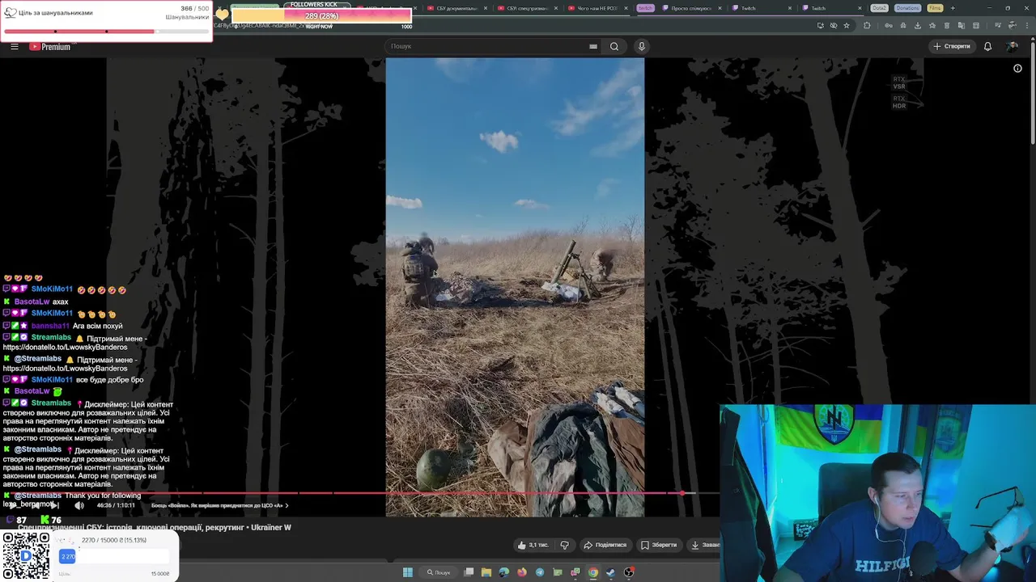Toggle RTX HDR overlay badge
This screenshot has width=1036, height=582.
(x=899, y=103)
